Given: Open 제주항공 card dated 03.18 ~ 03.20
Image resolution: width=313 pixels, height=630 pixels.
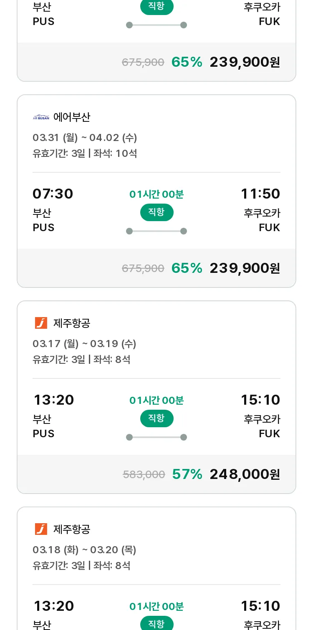Looking at the screenshot, I should pos(156,568).
